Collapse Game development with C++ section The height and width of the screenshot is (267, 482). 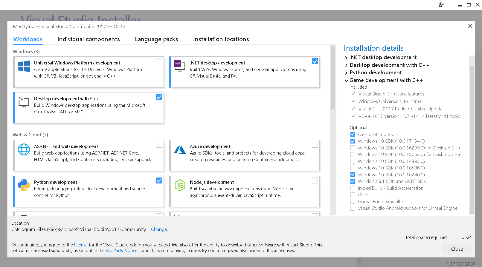tap(346, 81)
